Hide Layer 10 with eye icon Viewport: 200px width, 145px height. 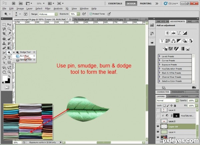coord(158,127)
